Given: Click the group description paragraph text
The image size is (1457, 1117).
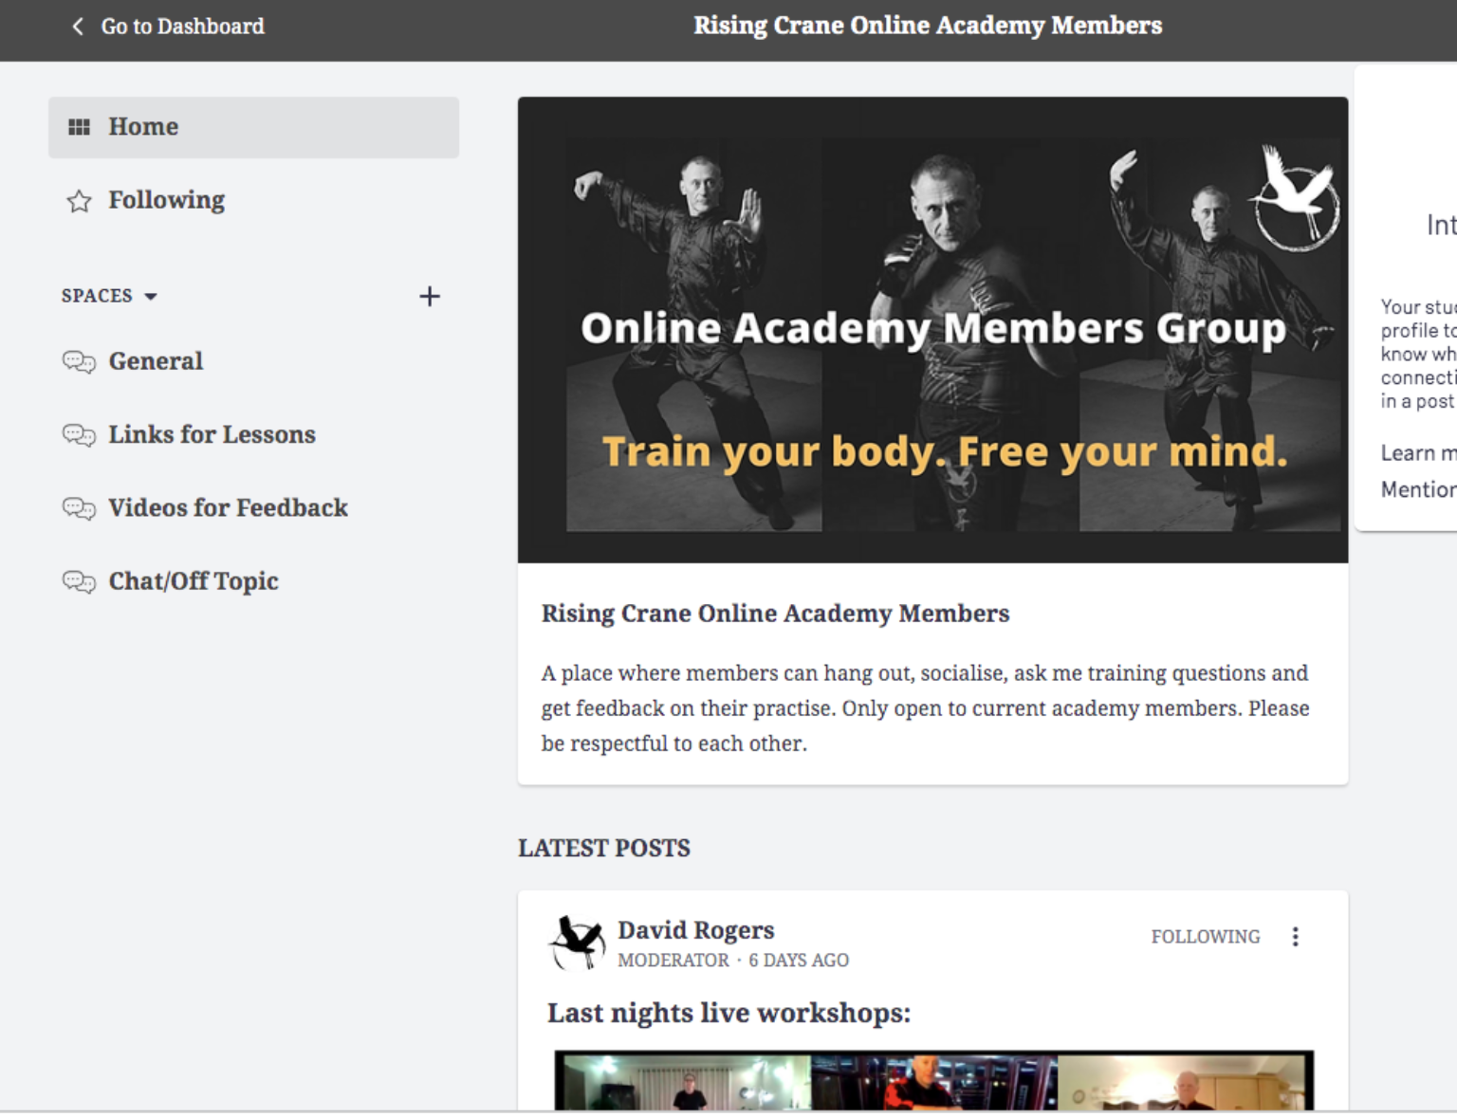Looking at the screenshot, I should click(x=925, y=708).
